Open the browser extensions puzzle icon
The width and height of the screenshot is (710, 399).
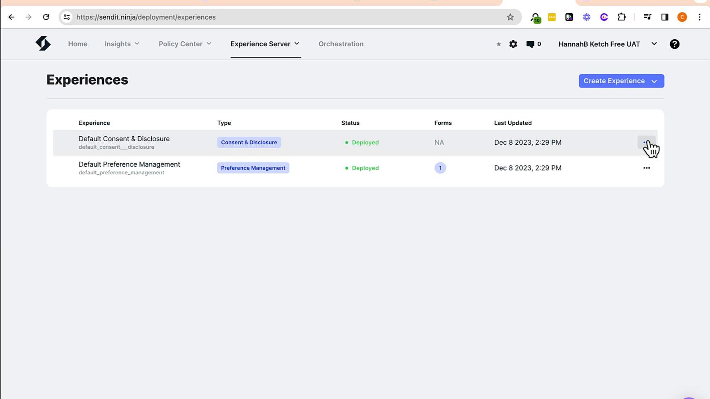[x=621, y=17]
